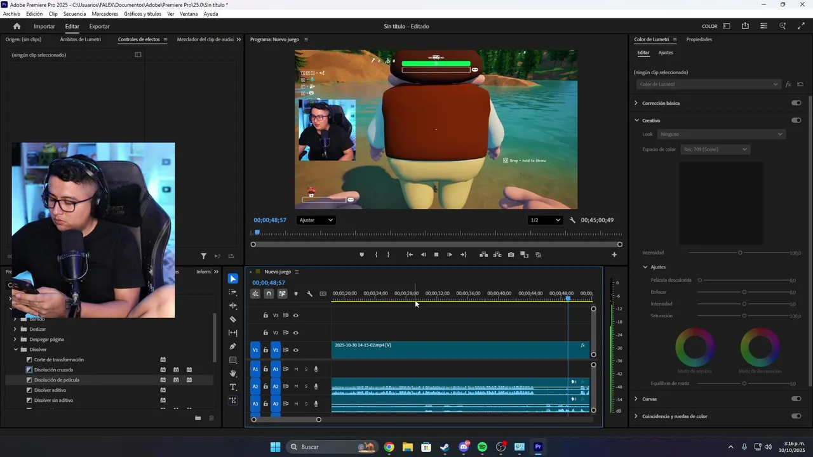
Task: Open the Ajustar zoom dropdown
Action: 315,220
